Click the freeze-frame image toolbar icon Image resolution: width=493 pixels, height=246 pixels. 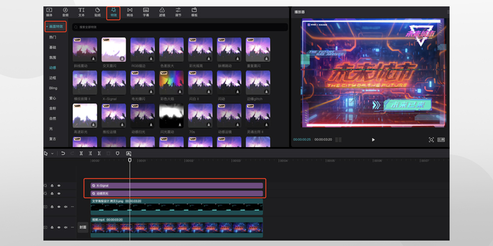pyautogui.click(x=128, y=154)
